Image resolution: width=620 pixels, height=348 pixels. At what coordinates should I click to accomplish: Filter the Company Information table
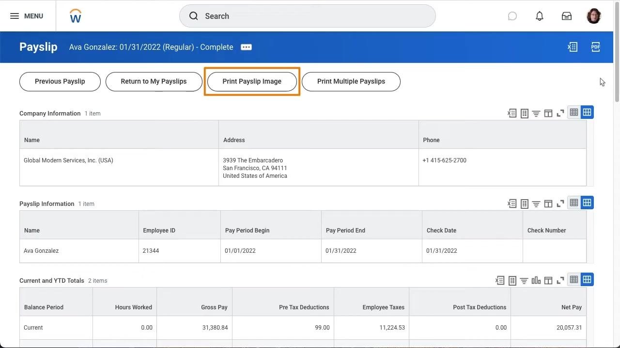(536, 113)
